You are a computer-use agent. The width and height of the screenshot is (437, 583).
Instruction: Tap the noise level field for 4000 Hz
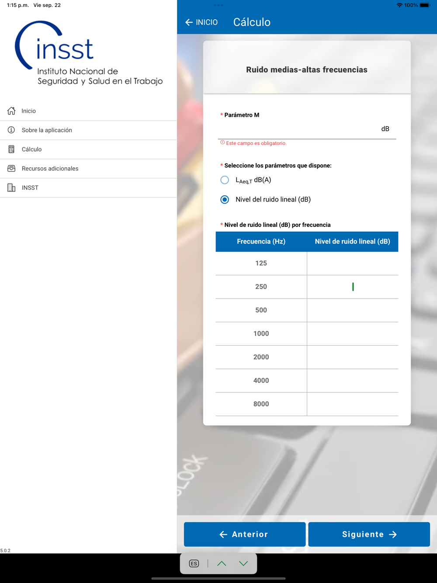[x=353, y=381]
